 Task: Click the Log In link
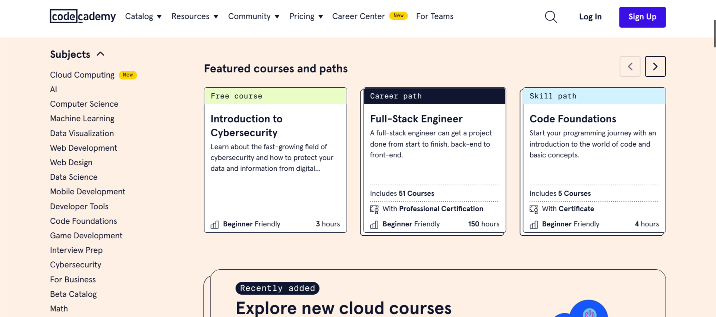[x=590, y=17]
